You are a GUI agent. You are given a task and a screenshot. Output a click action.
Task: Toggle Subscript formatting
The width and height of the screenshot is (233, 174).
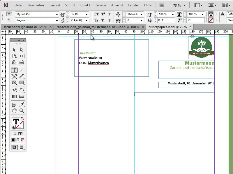point(103,20)
